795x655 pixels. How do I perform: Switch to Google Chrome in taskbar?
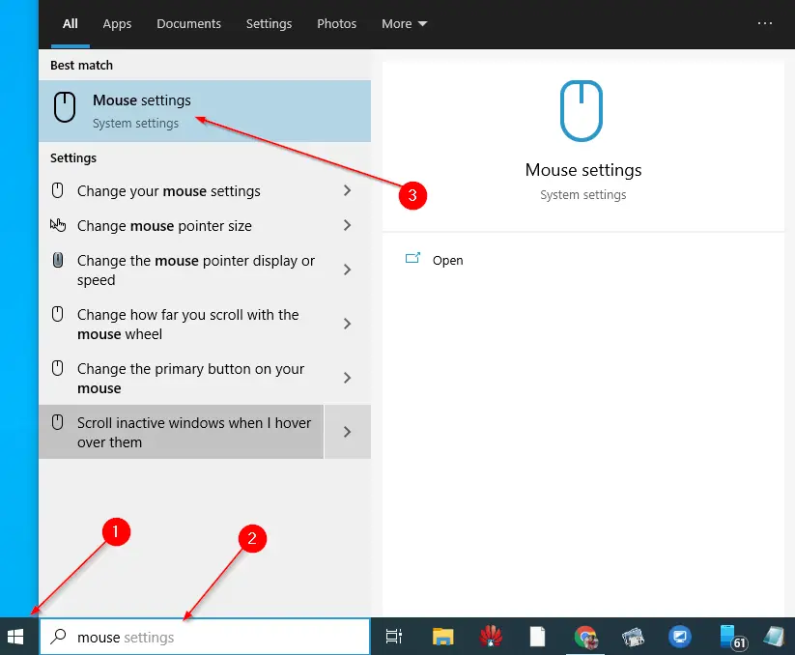tap(585, 638)
